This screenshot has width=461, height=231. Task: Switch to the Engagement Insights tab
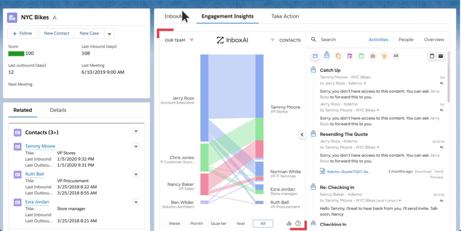click(x=227, y=16)
